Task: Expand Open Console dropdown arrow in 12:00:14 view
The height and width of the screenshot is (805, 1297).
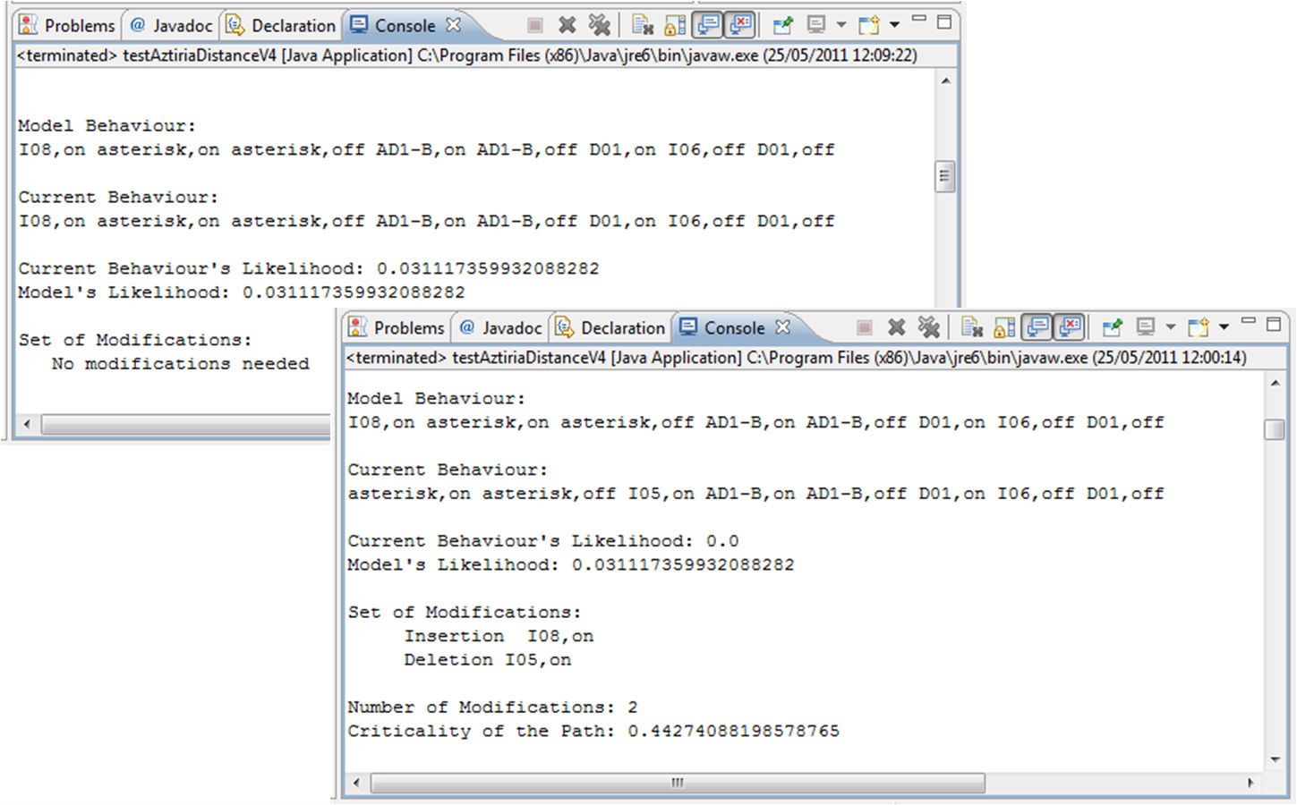Action: coord(1224,327)
